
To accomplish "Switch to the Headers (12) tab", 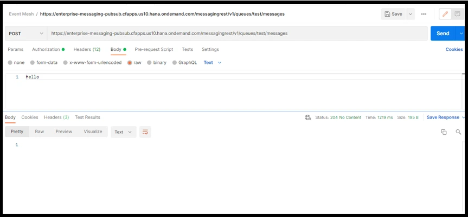I will point(87,49).
